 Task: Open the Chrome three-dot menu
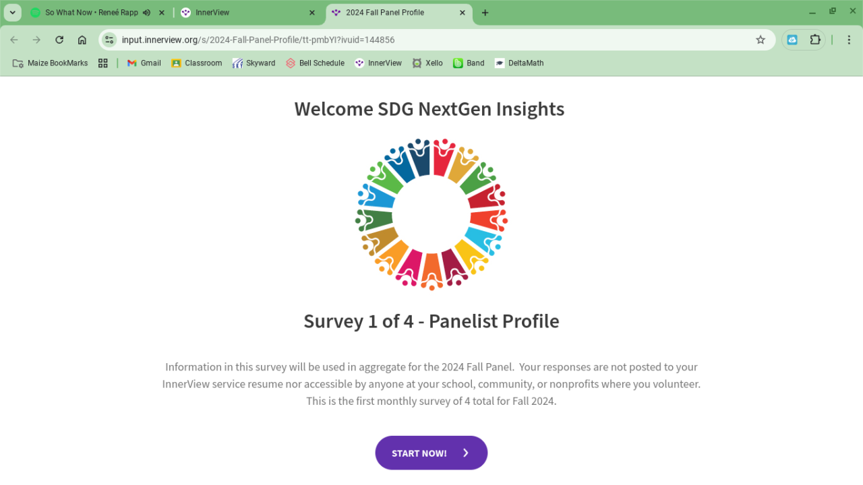click(x=849, y=40)
